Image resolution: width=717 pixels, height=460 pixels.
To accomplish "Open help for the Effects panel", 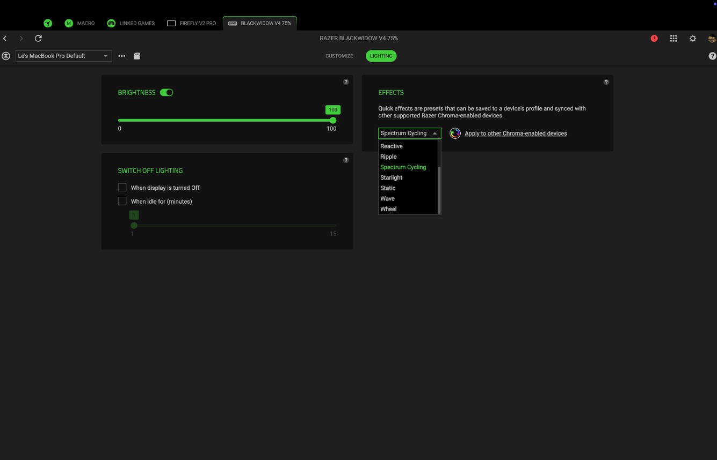I will coord(606,82).
